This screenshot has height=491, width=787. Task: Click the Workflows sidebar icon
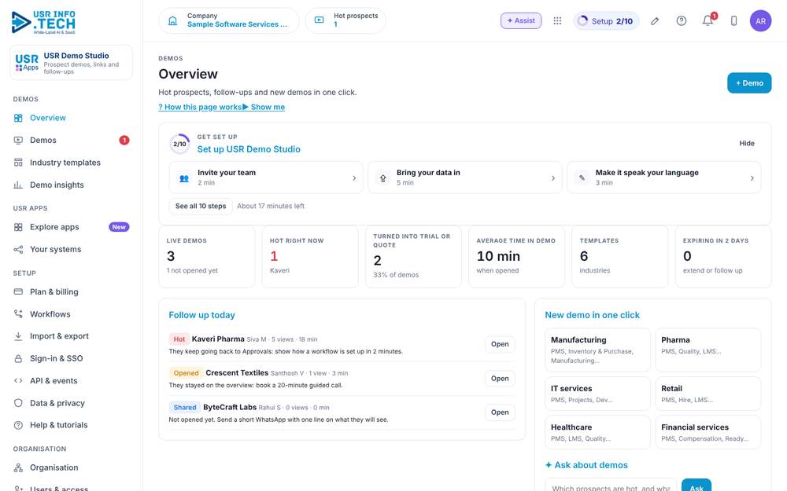[x=18, y=314]
